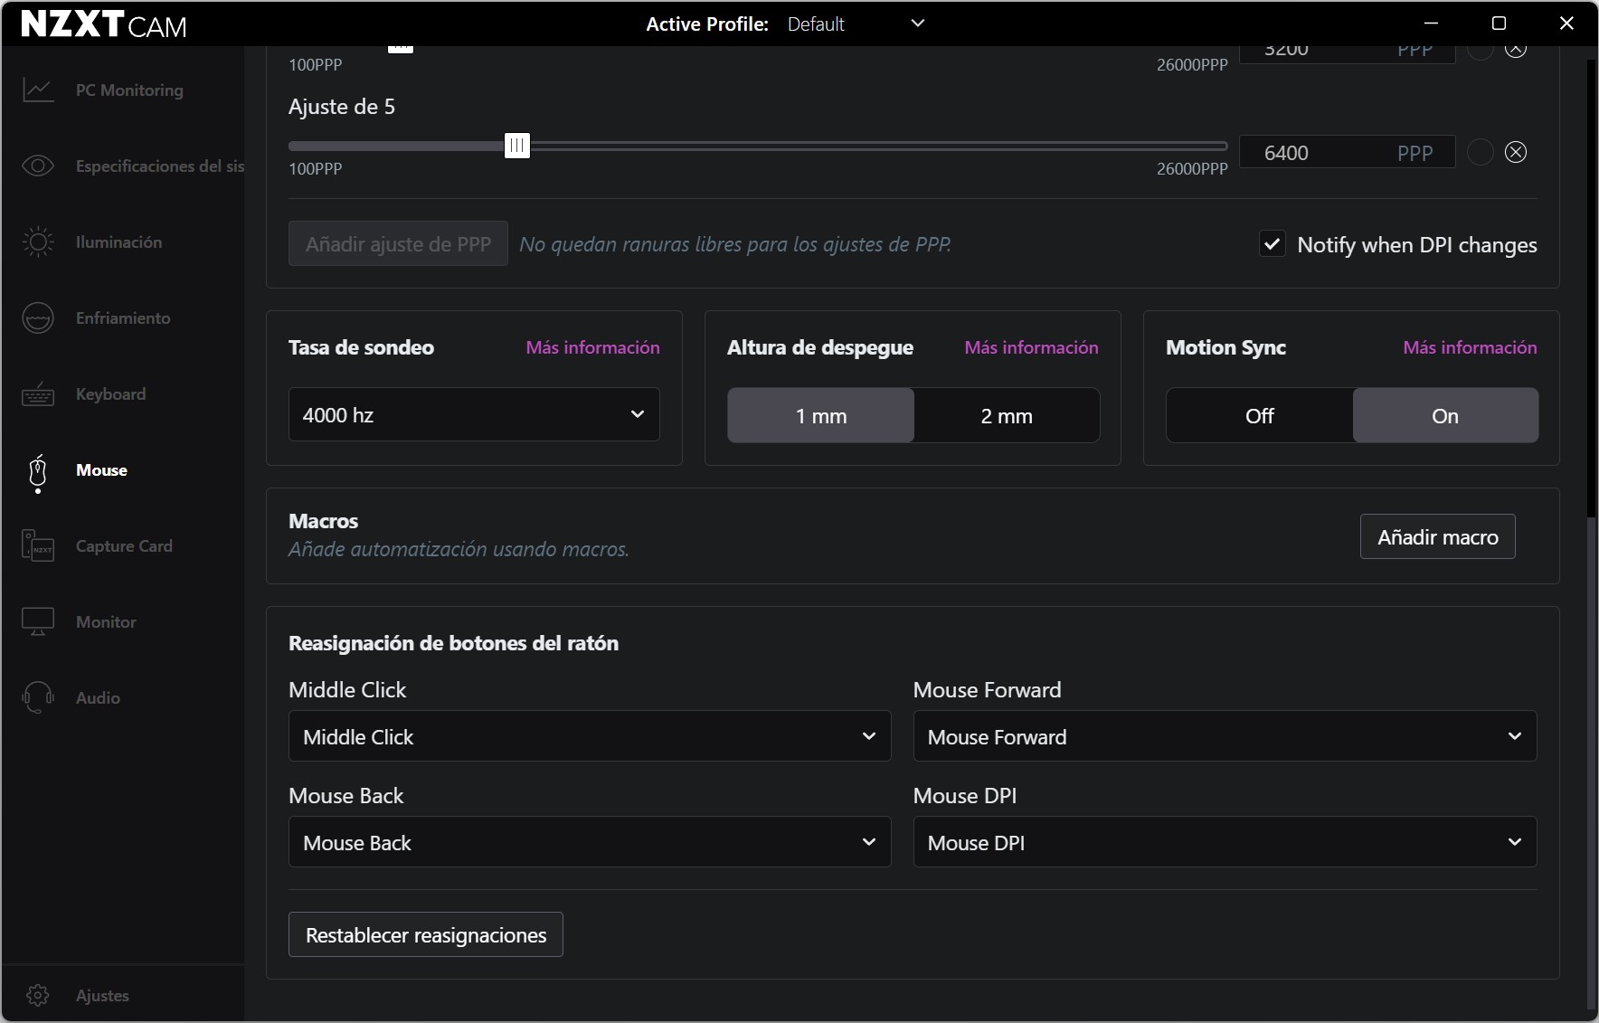Open Iluminación sun icon
The image size is (1599, 1023).
point(38,242)
